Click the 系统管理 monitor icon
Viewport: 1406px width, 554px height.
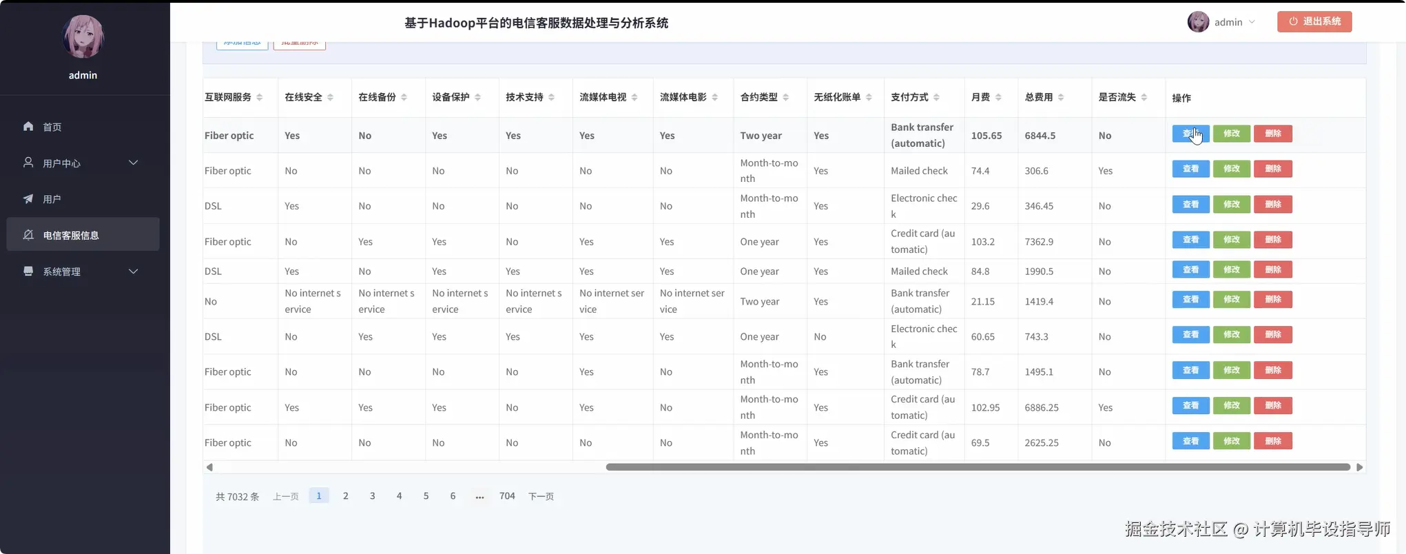pyautogui.click(x=28, y=271)
